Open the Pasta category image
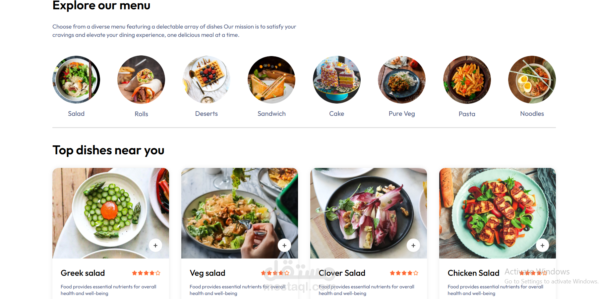The width and height of the screenshot is (600, 299). tap(467, 80)
